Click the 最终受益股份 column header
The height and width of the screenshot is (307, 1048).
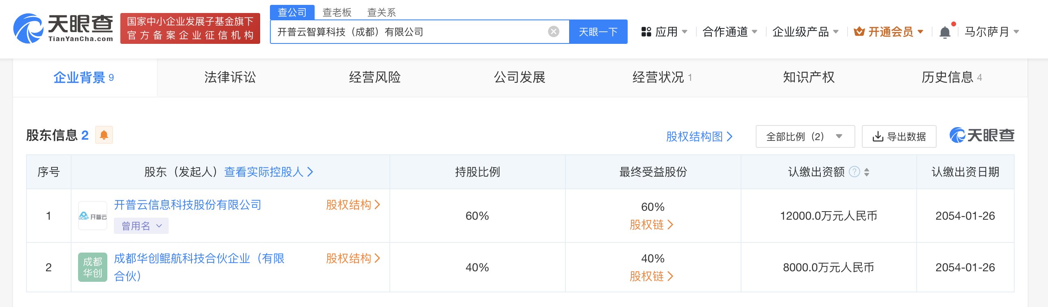[x=653, y=172]
